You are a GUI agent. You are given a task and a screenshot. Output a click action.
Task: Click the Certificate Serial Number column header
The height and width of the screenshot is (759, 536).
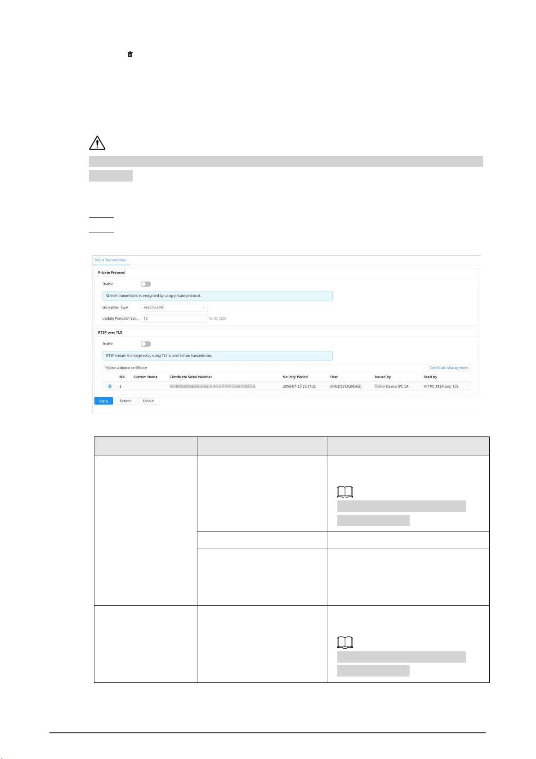point(191,377)
